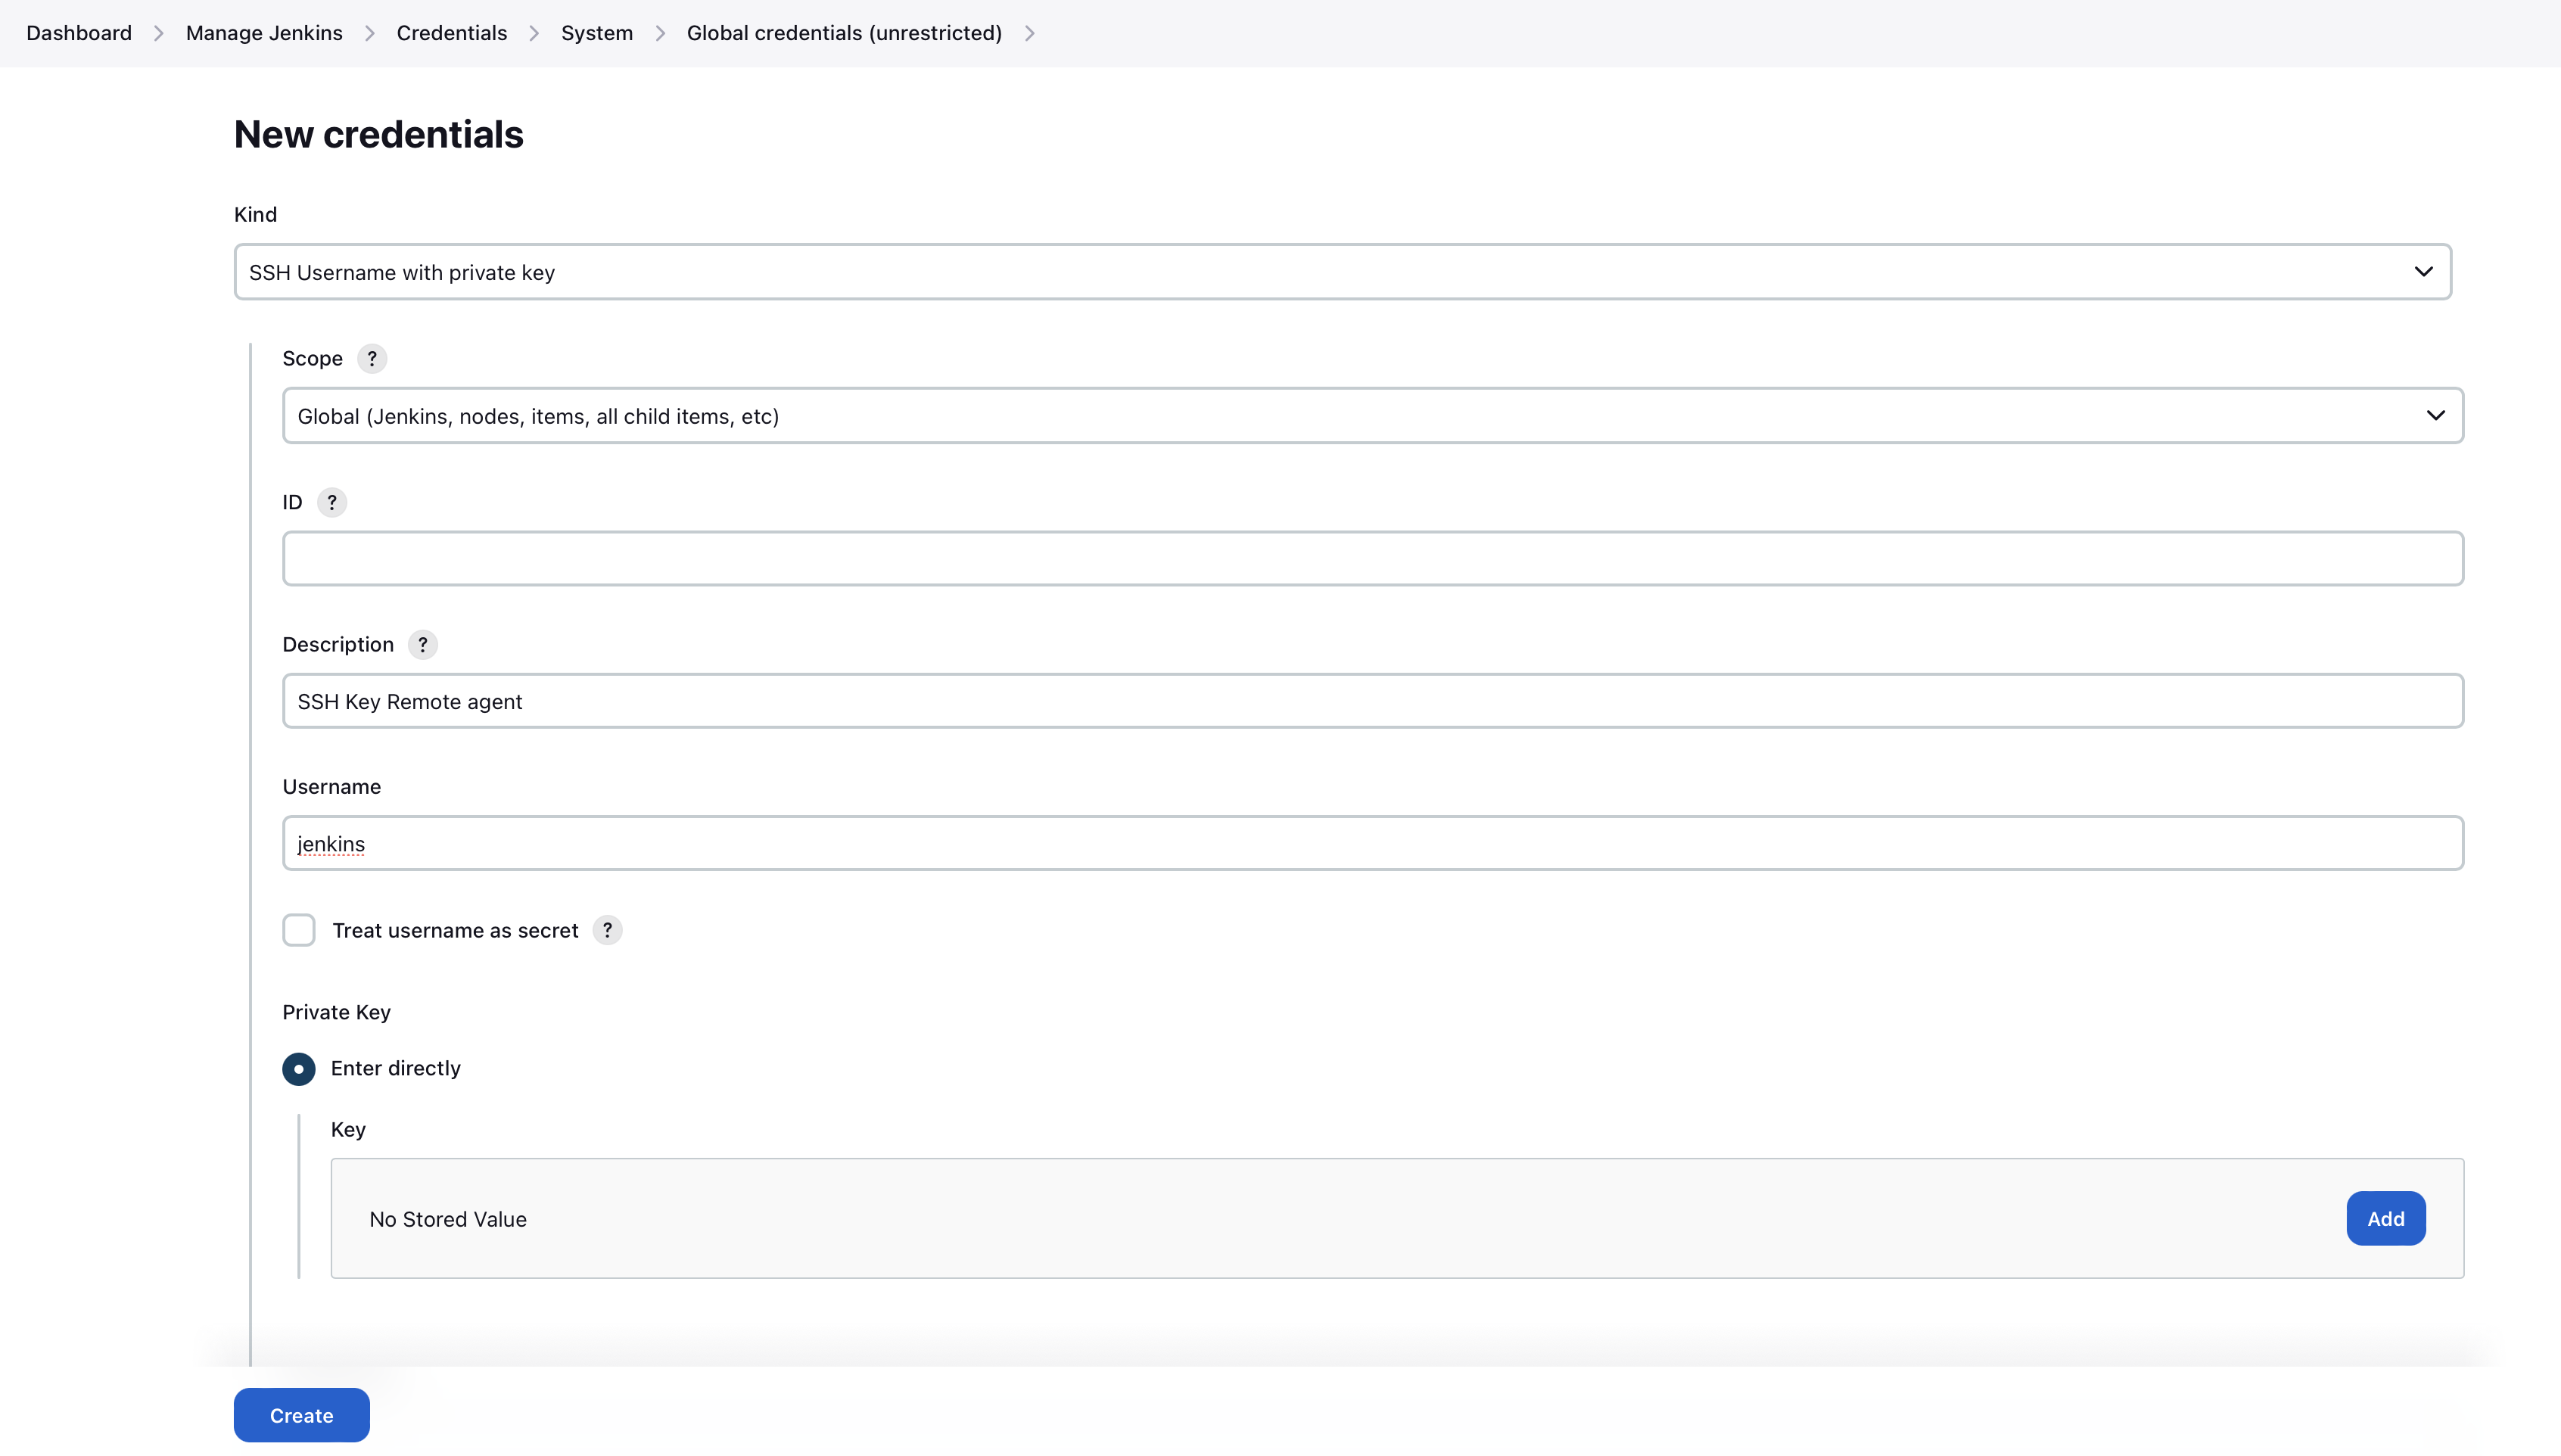Click the ID input field
The width and height of the screenshot is (2561, 1456).
pyautogui.click(x=1372, y=558)
